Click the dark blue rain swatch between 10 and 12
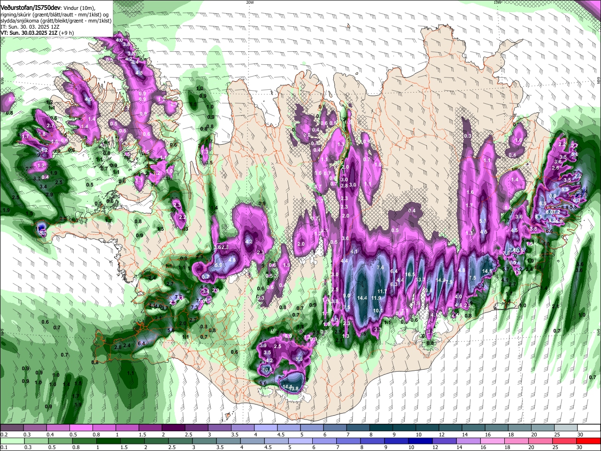This screenshot has height=451, width=601. click(x=421, y=441)
